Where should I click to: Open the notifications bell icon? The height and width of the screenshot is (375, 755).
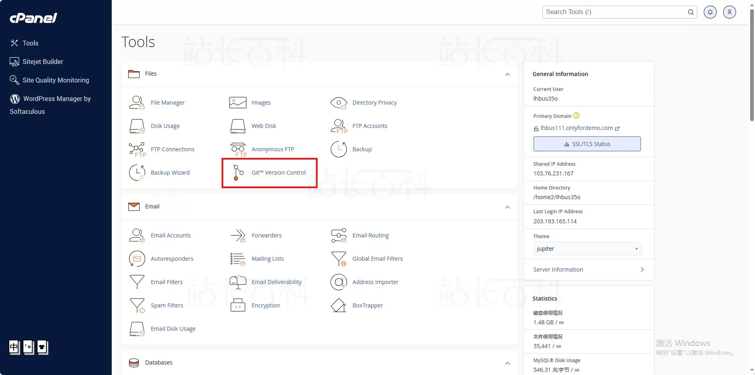[x=710, y=12]
